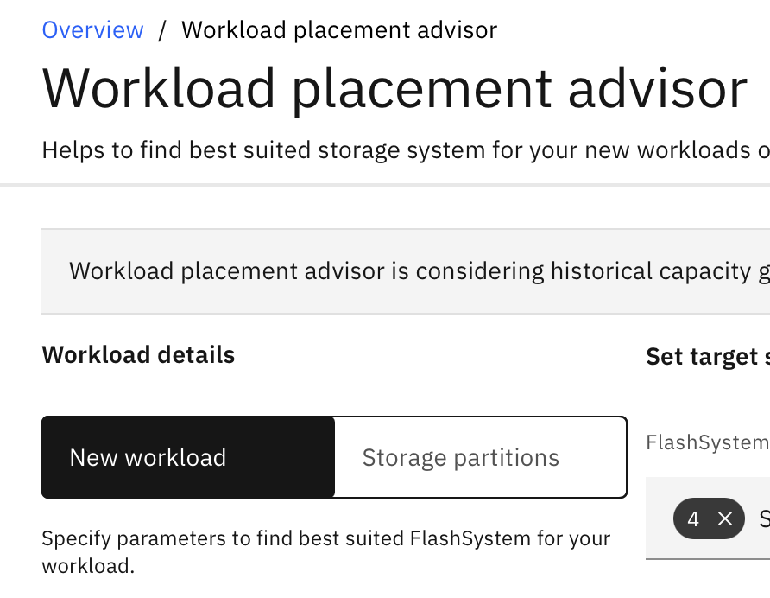Open the Overview breadcrumb link
770x598 pixels.
pos(92,30)
